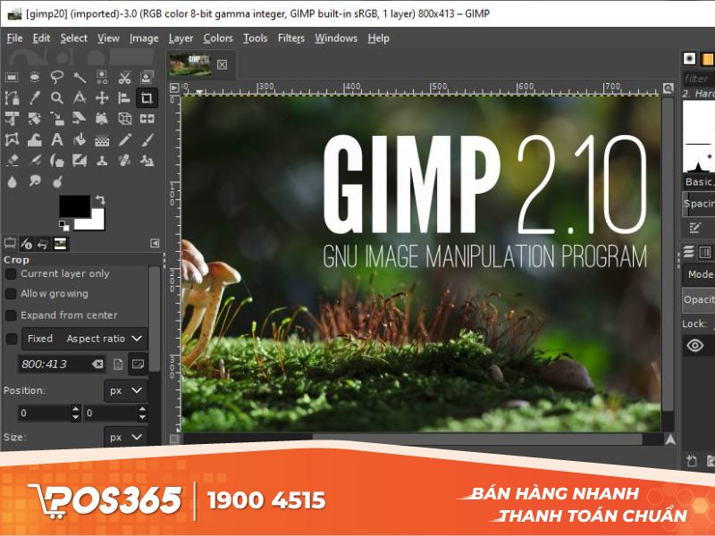Open the Size unit px dropdown
715x536 pixels.
126,437
